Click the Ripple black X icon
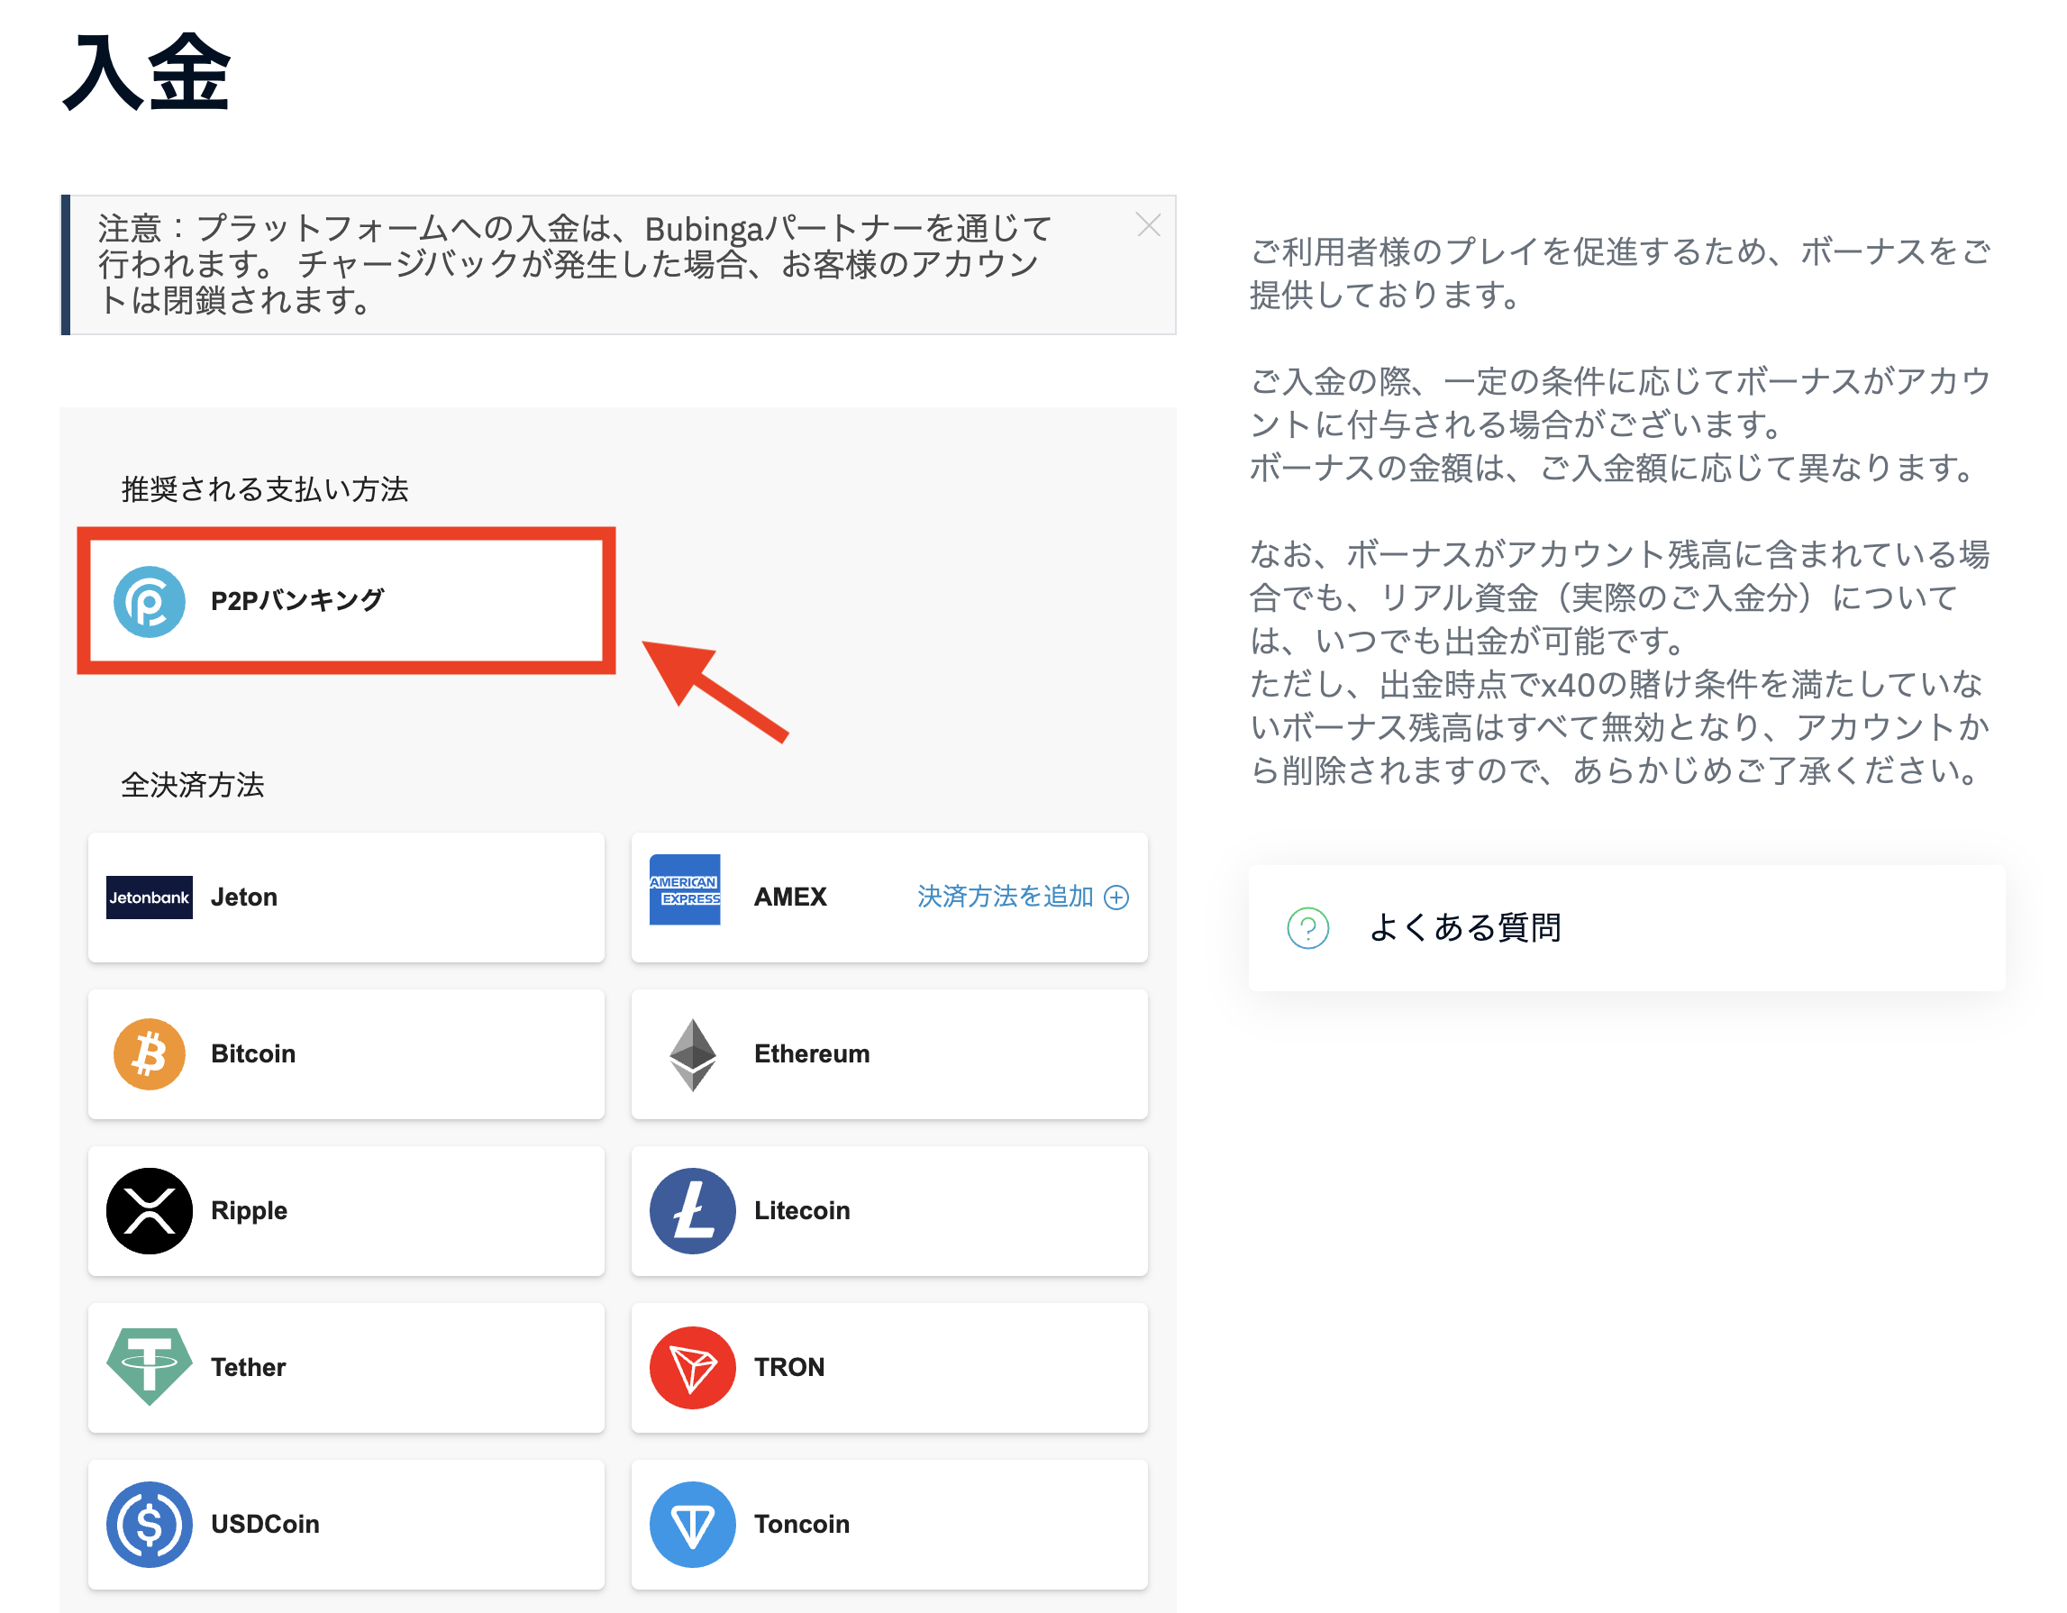Screen dimensions: 2067x1613 pyautogui.click(x=149, y=1211)
